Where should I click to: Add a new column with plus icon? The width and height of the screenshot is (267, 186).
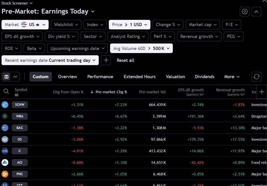pos(261,92)
